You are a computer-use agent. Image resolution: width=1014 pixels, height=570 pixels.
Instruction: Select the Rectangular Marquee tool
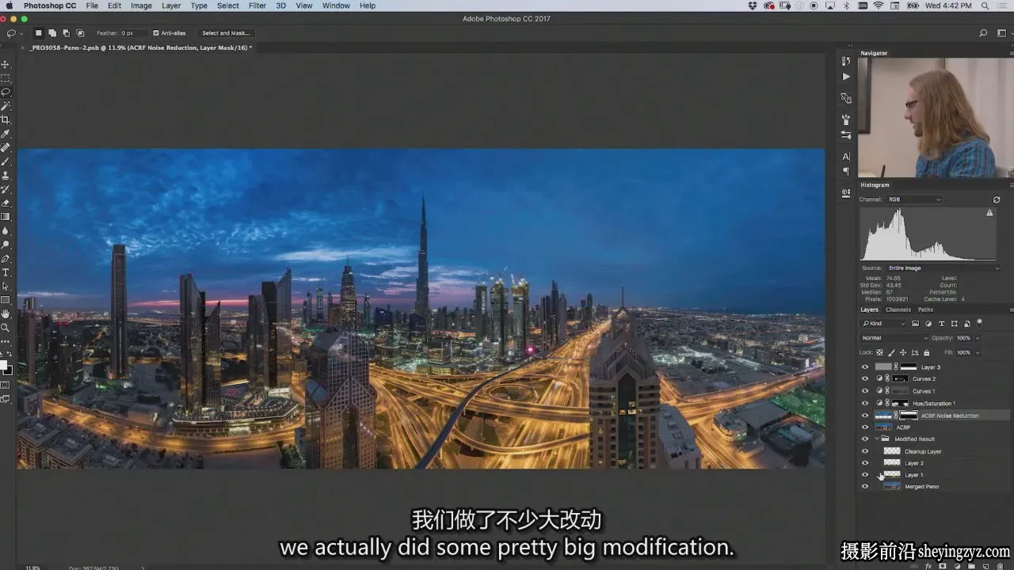(6, 78)
